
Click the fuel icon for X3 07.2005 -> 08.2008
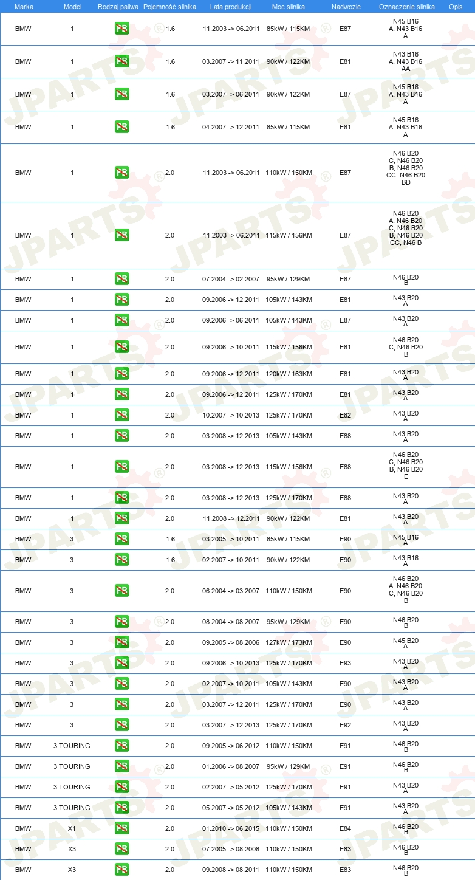[x=121, y=849]
